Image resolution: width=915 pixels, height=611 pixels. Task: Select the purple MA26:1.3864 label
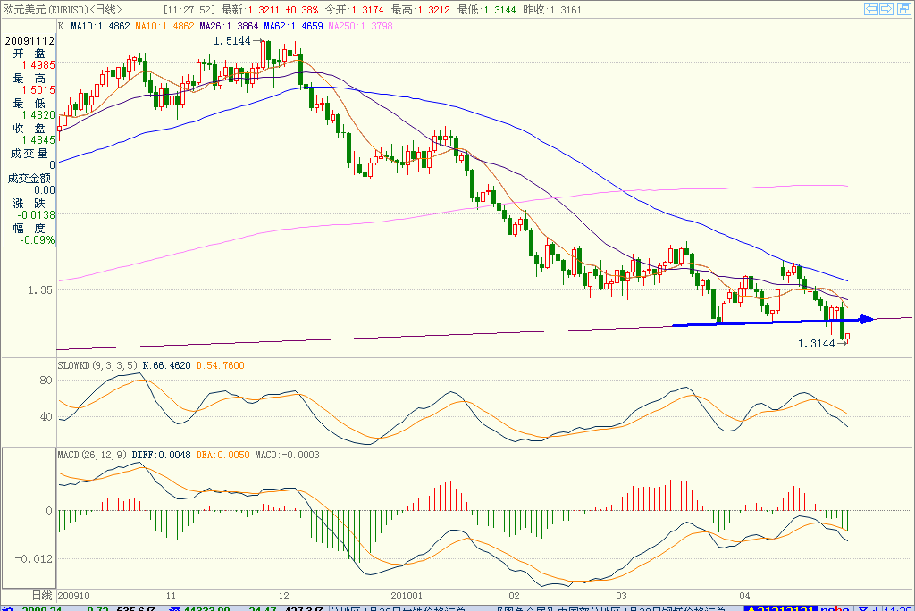[229, 26]
